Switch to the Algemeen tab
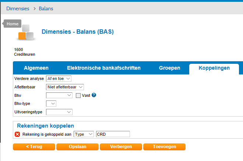 (x=36, y=68)
